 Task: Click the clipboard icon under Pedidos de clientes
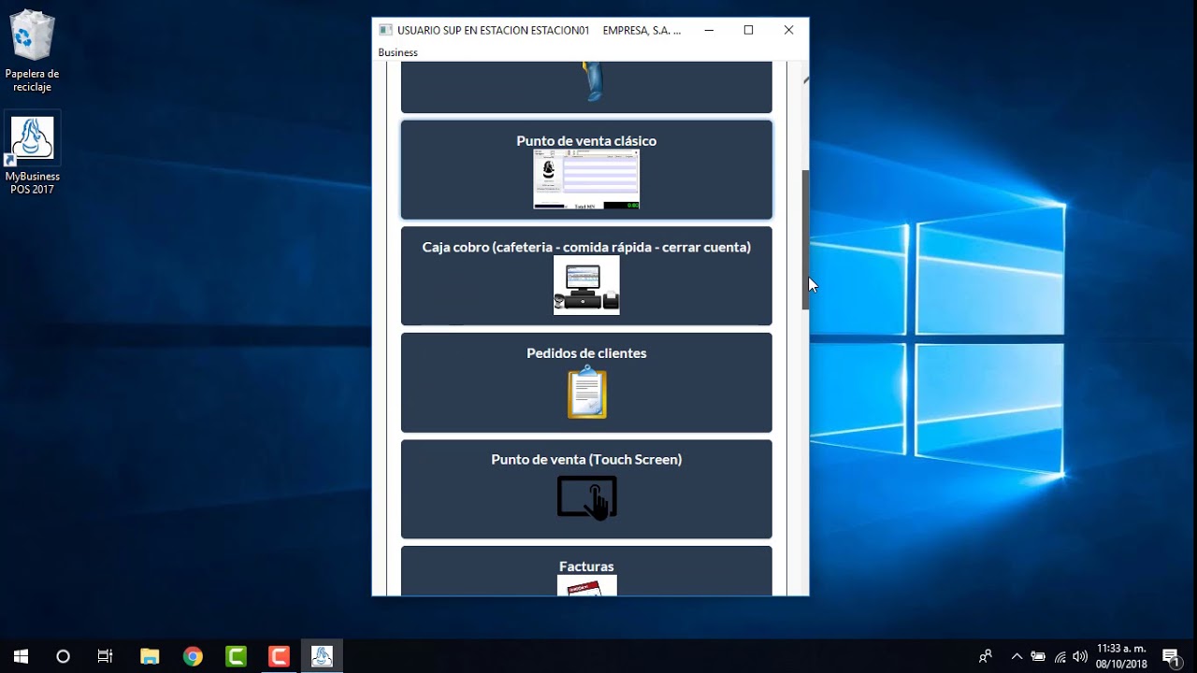pyautogui.click(x=587, y=392)
